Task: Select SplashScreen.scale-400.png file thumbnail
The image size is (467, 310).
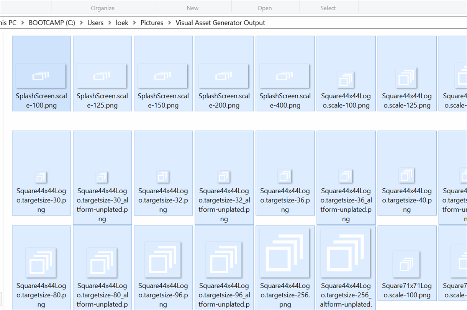Action: pos(285,76)
